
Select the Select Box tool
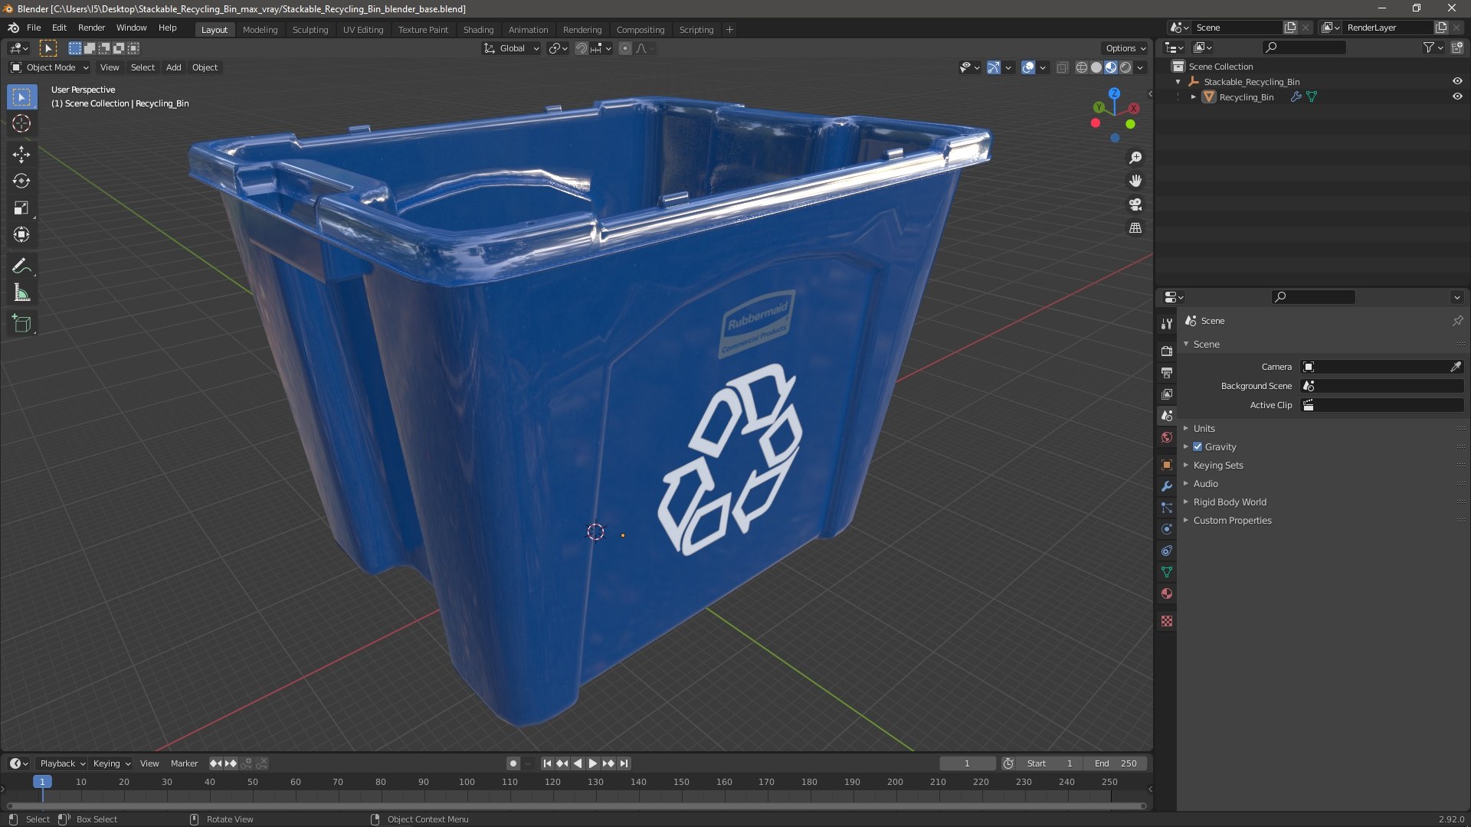coord(21,97)
